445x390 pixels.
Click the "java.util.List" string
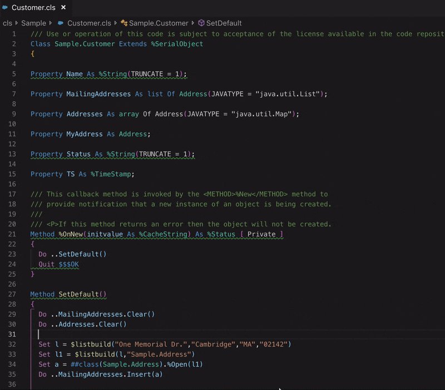pos(288,94)
